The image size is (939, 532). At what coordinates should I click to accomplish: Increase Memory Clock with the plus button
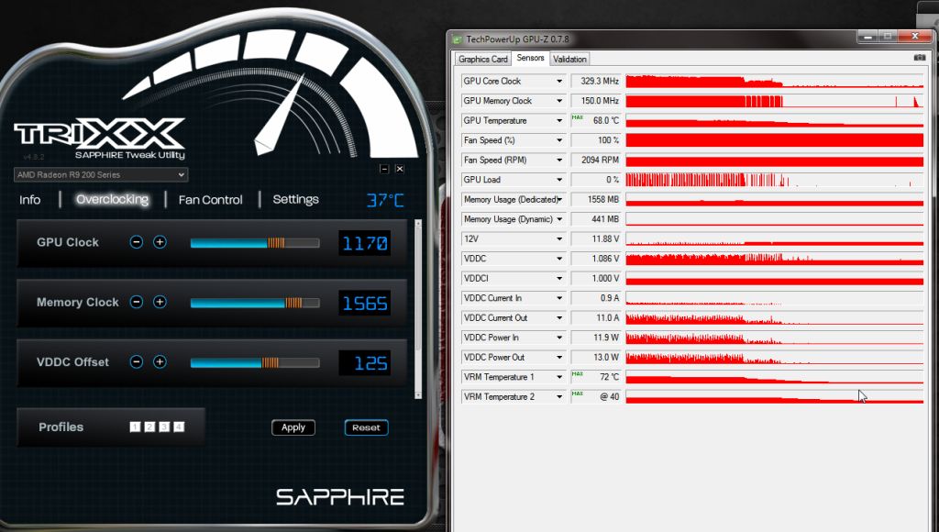pos(160,302)
